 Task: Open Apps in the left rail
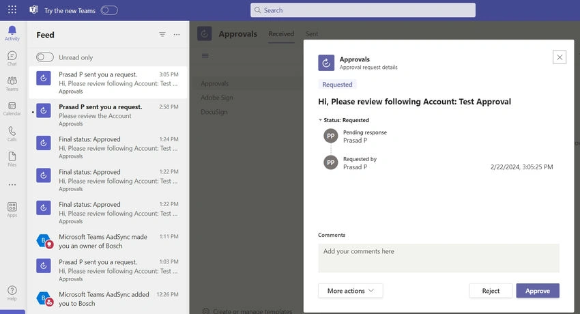12,210
